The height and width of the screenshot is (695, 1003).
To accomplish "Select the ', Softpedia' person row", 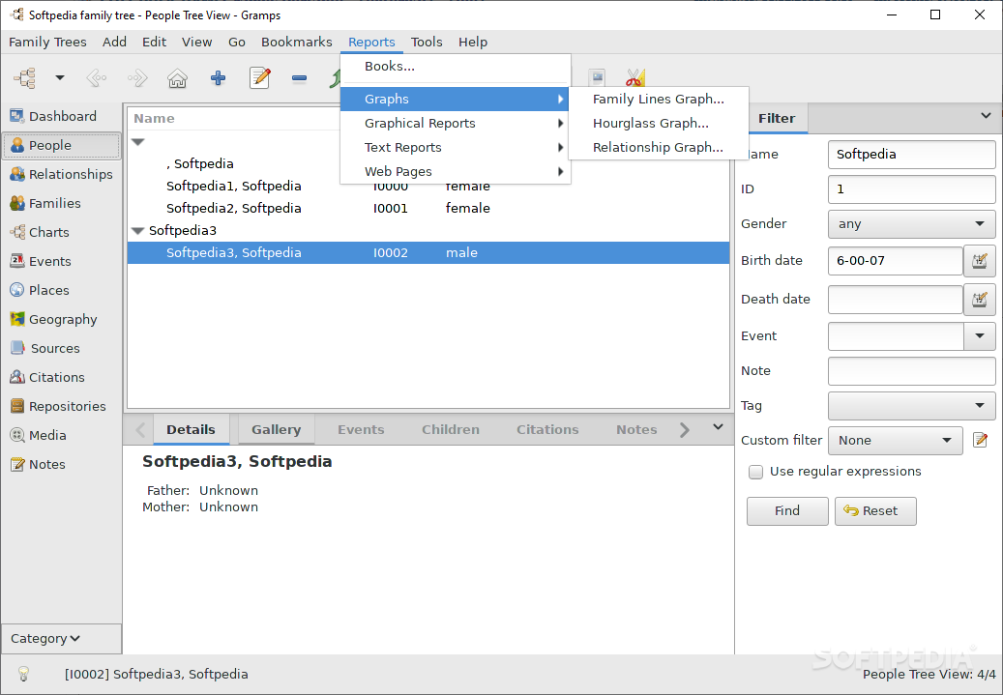I will [x=428, y=163].
